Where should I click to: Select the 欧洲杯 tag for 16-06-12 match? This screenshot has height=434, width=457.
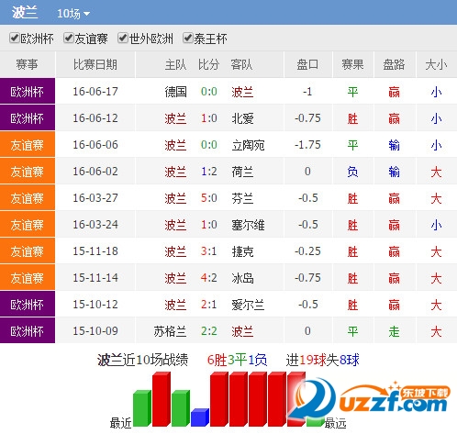(x=28, y=117)
